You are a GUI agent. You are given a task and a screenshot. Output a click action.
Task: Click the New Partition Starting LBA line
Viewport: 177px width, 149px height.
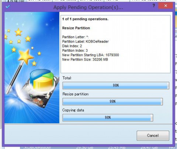pyautogui.click(x=90, y=55)
